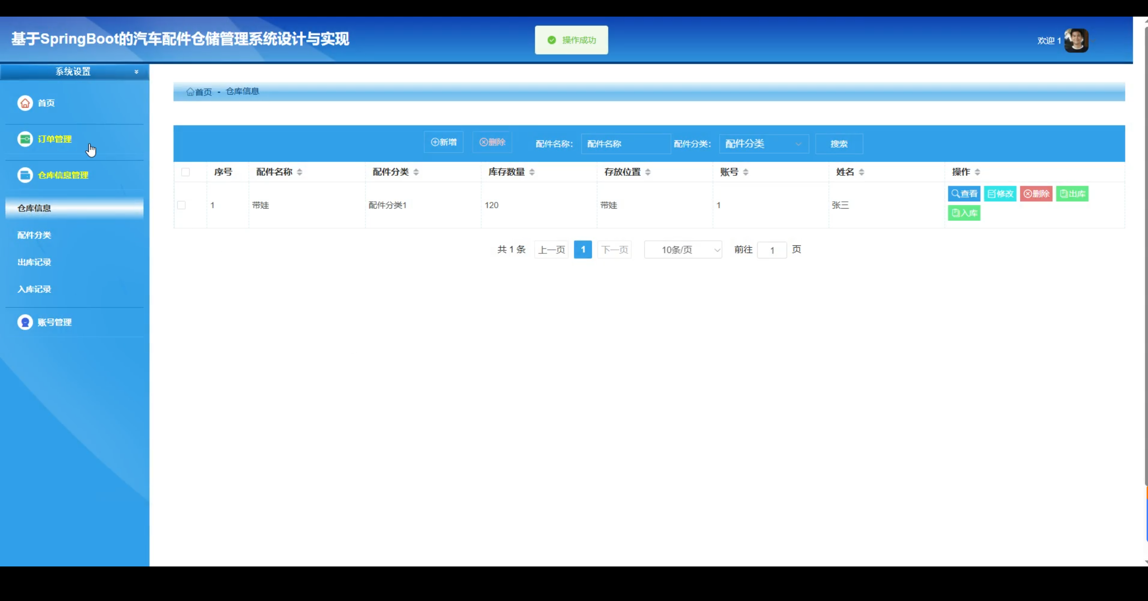This screenshot has width=1148, height=601.
Task: Open 出库记录 in the sidebar
Action: 34,262
